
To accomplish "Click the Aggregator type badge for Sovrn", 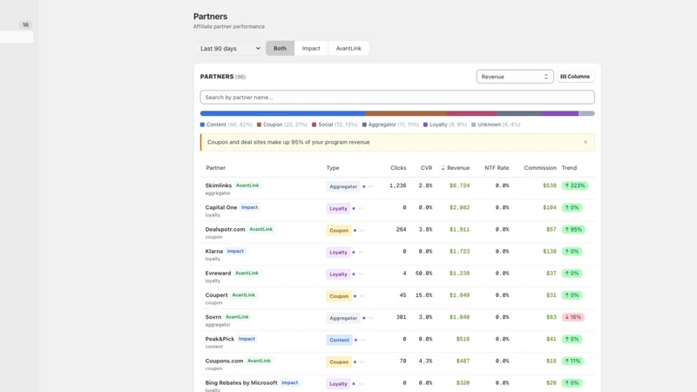I will [343, 318].
